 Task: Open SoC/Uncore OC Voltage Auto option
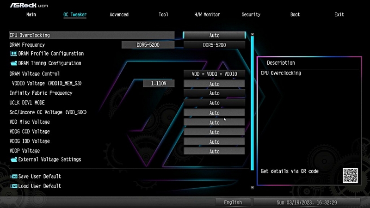tap(214, 113)
